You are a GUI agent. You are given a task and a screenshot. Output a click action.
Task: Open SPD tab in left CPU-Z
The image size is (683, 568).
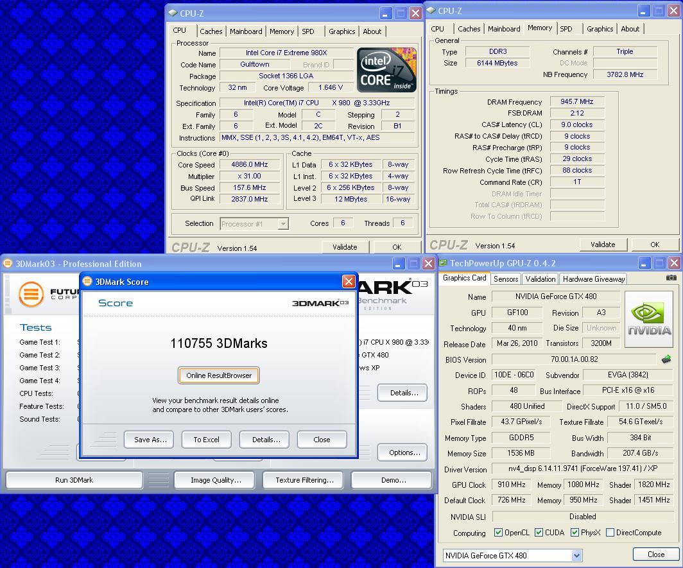[308, 31]
